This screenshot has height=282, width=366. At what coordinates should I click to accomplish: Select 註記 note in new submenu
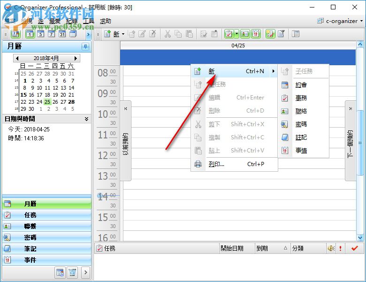[x=304, y=137]
